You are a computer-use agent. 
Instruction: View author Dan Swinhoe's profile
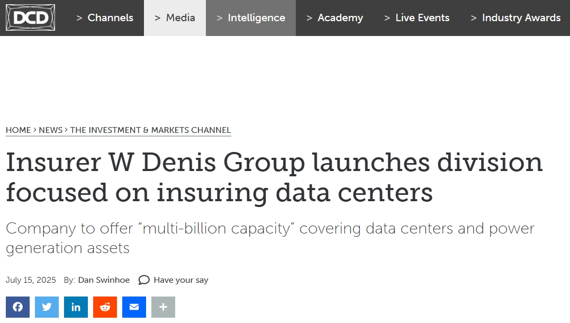[104, 280]
